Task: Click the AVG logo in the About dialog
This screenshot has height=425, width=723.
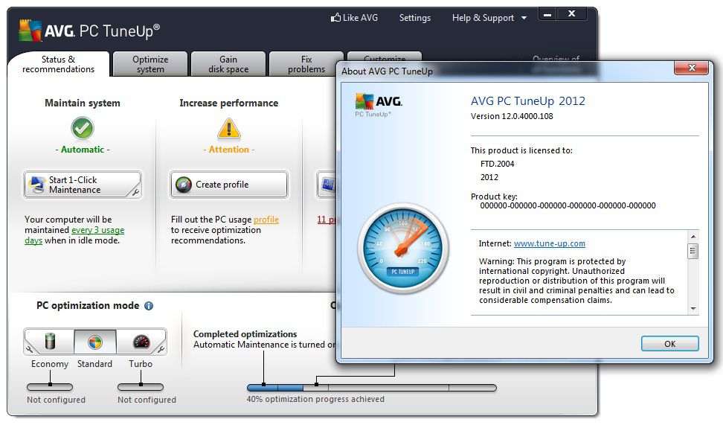Action: tap(379, 101)
